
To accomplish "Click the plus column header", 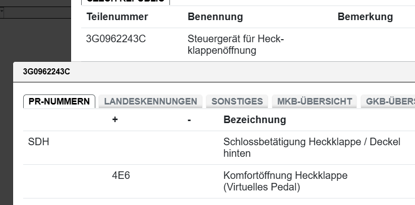I will coord(115,120).
